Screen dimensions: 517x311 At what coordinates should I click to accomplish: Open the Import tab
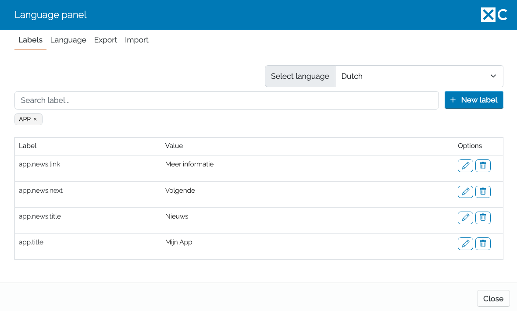point(137,40)
